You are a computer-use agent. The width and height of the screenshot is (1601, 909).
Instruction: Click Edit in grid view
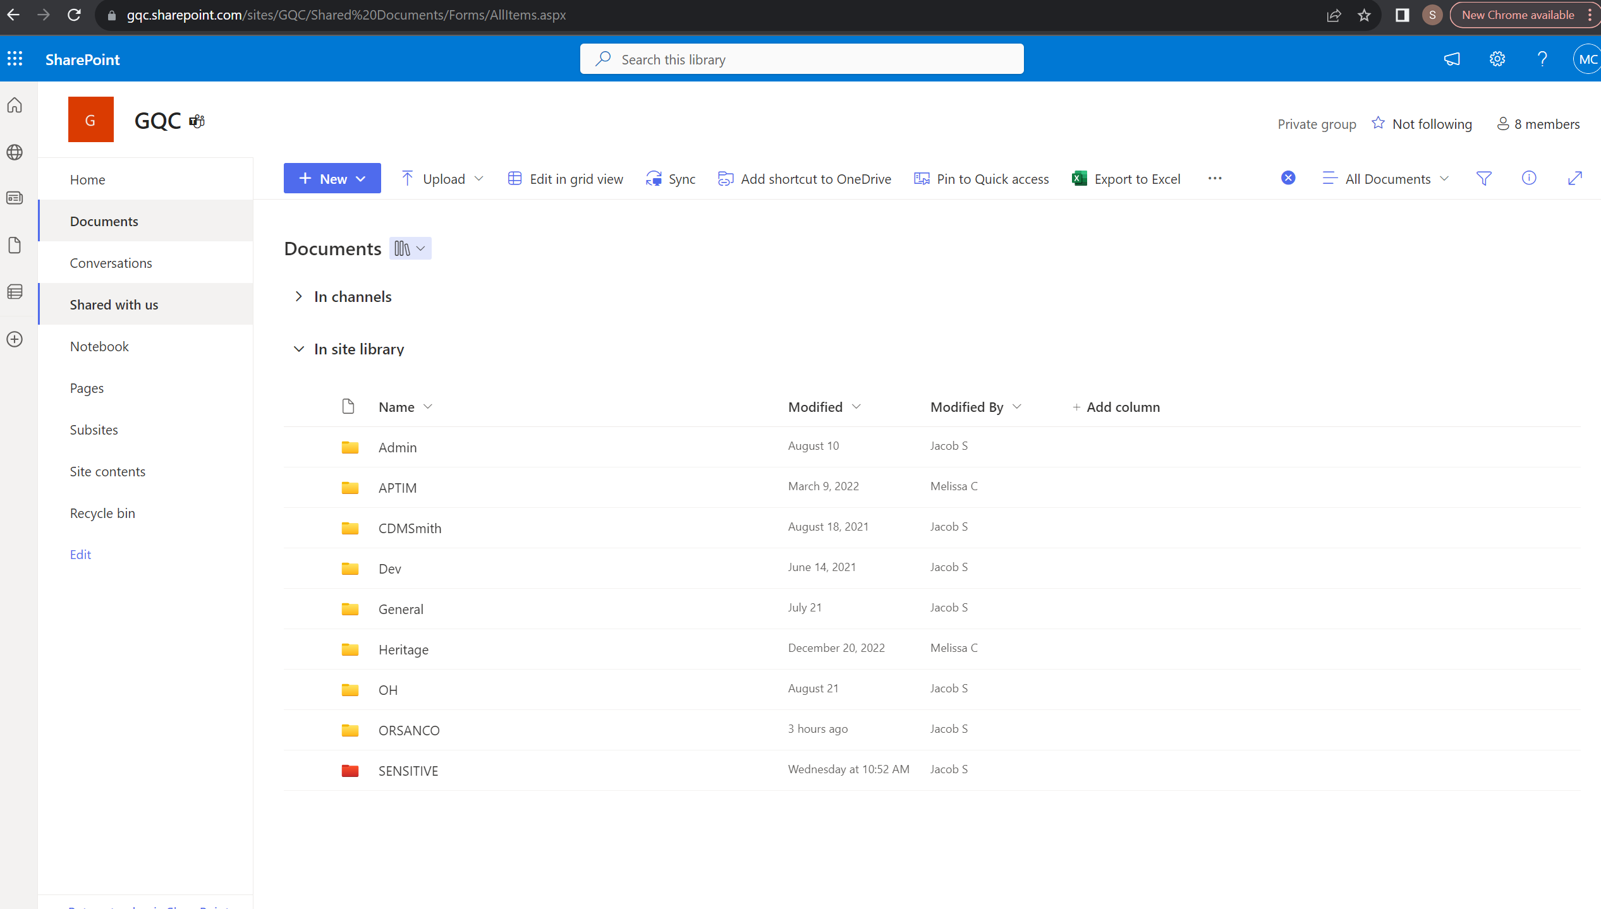coord(565,179)
